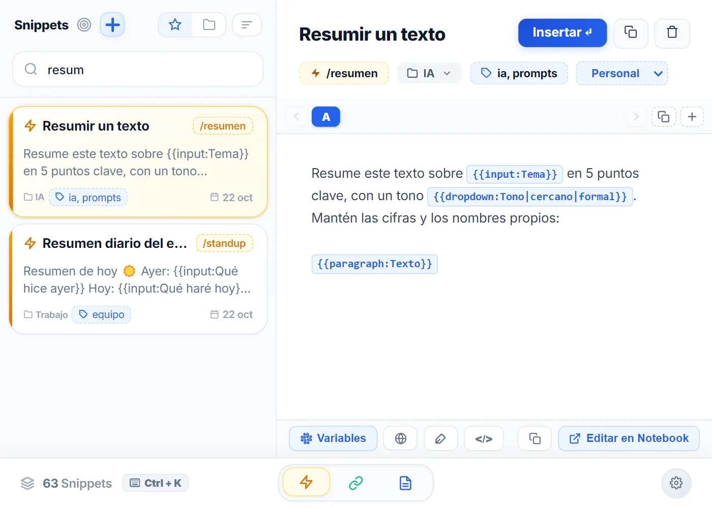Viewport: 712px width, 508px height.
Task: Click the {{dropdown:Tono|cercano|formal}} token
Action: click(x=530, y=197)
